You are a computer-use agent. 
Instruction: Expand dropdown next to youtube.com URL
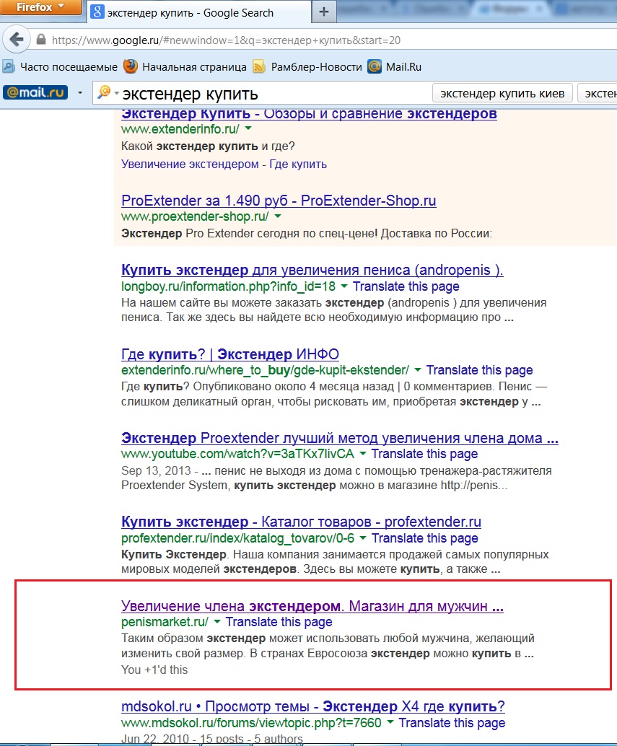pos(362,453)
